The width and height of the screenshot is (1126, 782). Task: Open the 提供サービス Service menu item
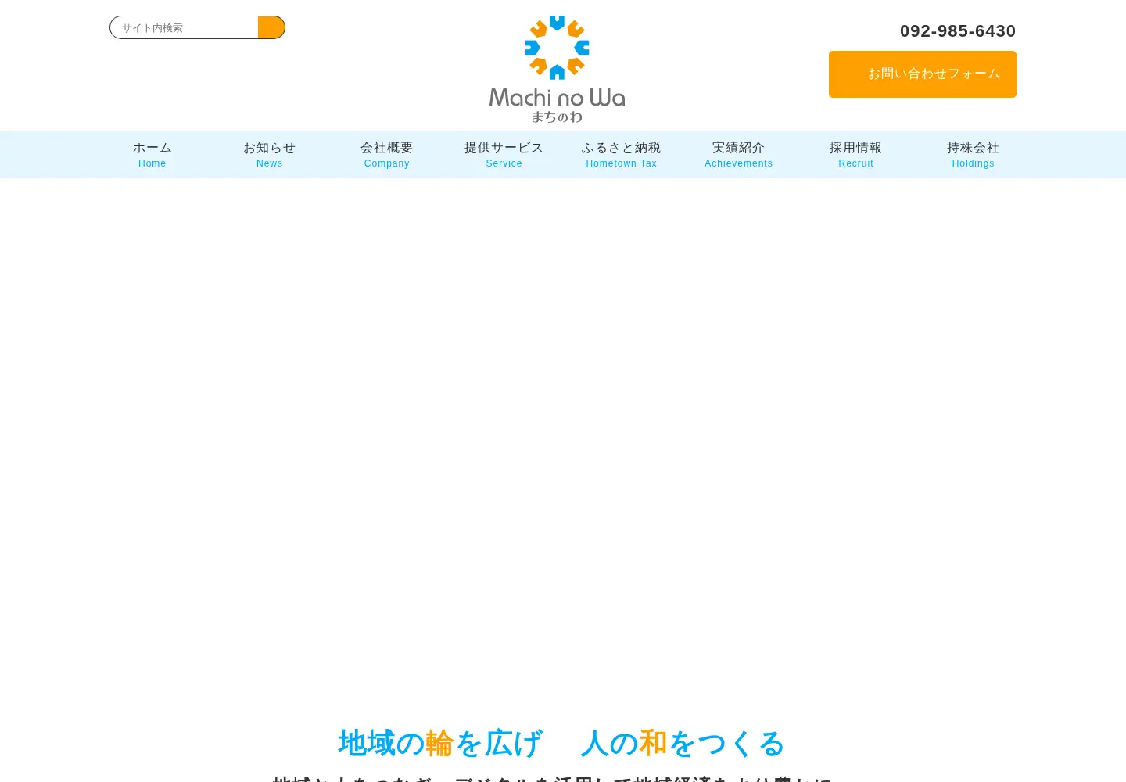click(504, 154)
